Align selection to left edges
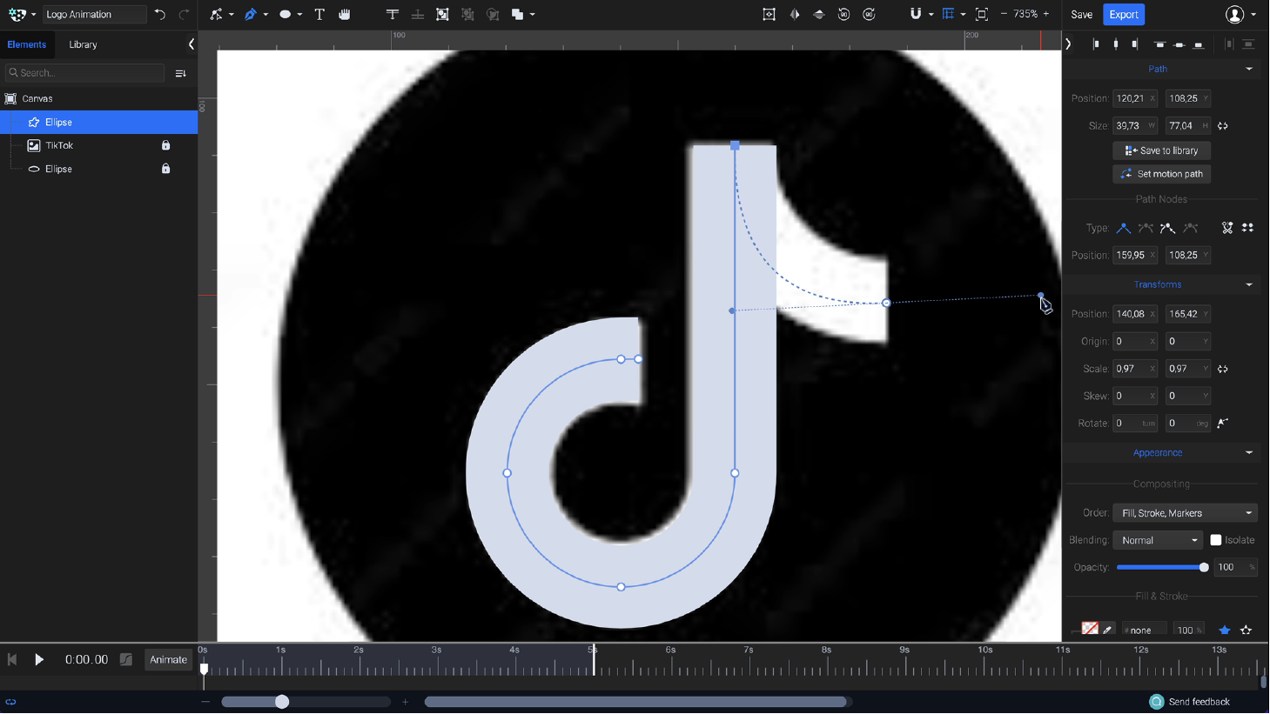The image size is (1270, 714). click(1096, 44)
